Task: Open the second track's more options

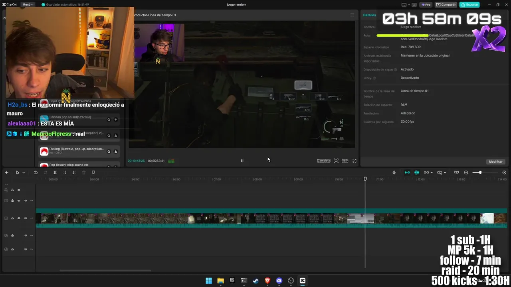Action: (x=32, y=201)
